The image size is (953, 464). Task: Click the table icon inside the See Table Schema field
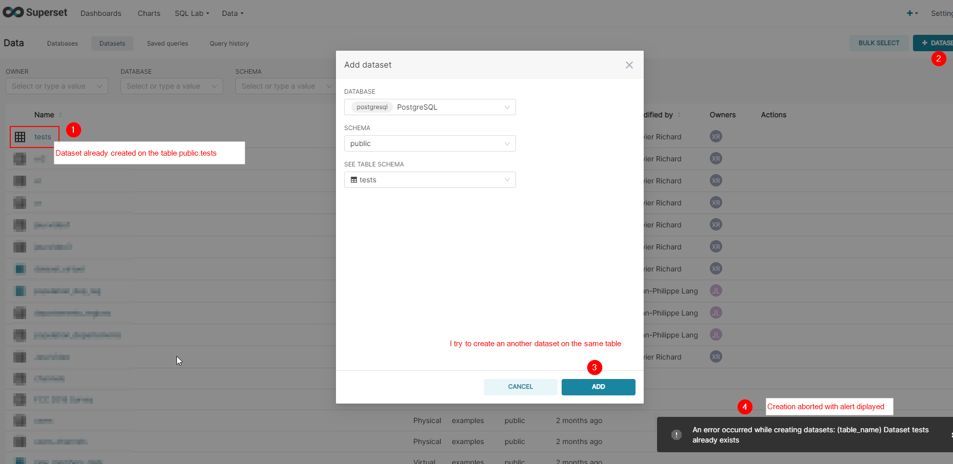point(353,180)
